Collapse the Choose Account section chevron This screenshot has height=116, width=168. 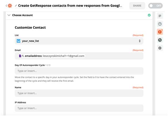(x=9, y=15)
